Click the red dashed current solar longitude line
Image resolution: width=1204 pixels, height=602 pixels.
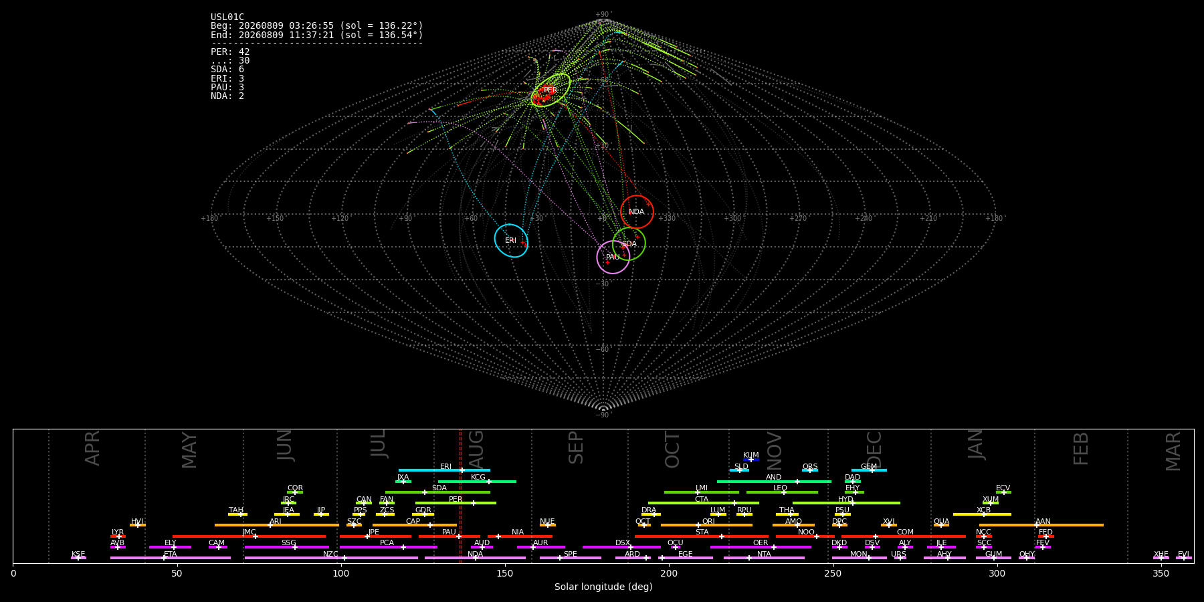click(x=460, y=496)
